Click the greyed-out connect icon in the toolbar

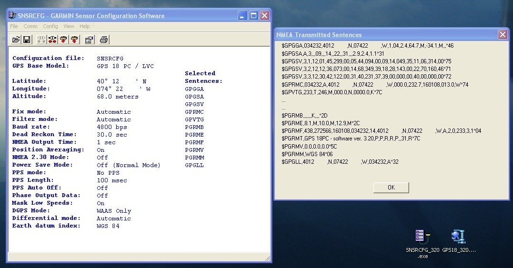pyautogui.click(x=41, y=40)
